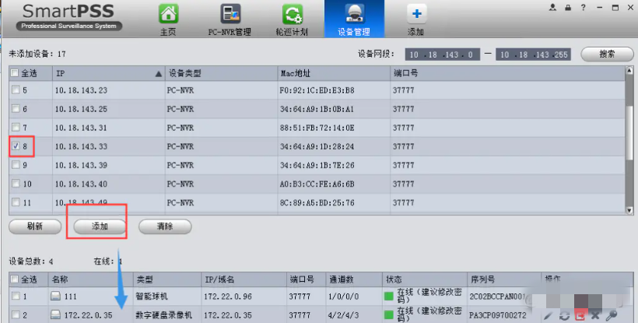Check added device 2 named 172.22.0.35
The width and height of the screenshot is (638, 323).
(x=16, y=314)
